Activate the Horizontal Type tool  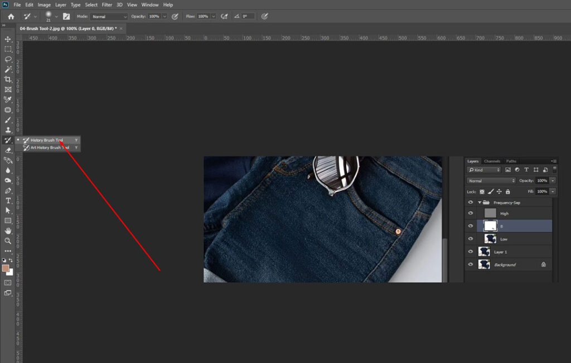point(8,201)
